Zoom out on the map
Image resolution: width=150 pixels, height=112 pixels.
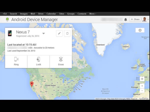142,91
